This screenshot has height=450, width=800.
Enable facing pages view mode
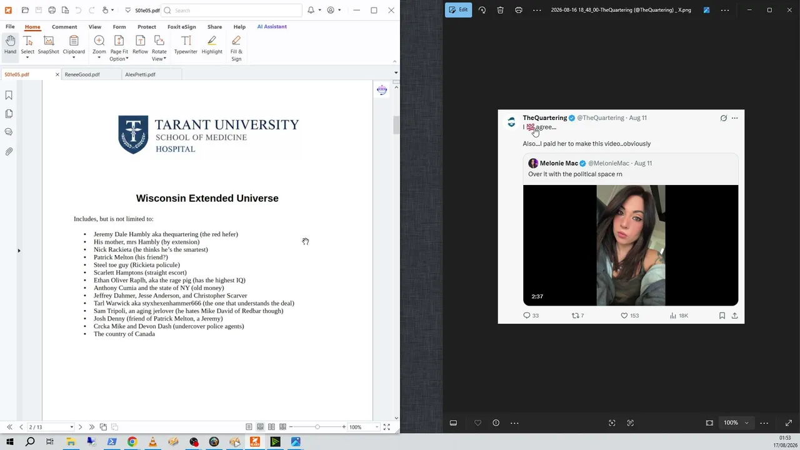tap(271, 427)
